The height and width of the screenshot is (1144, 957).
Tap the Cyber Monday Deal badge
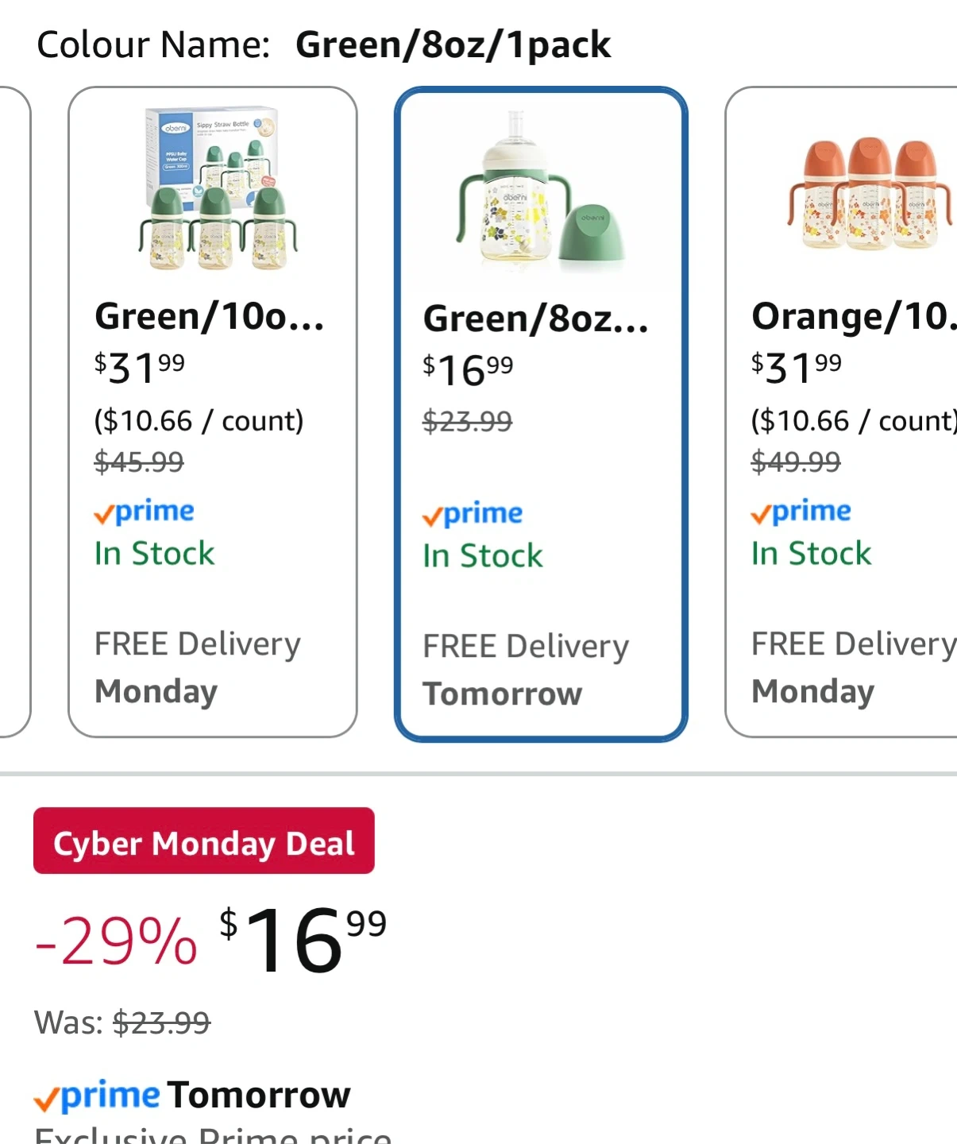[203, 841]
